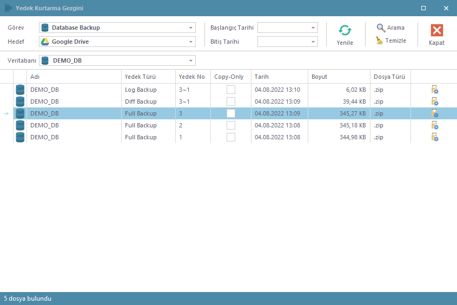
Task: Expand the Görev Database Backup dropdown
Action: coord(191,28)
